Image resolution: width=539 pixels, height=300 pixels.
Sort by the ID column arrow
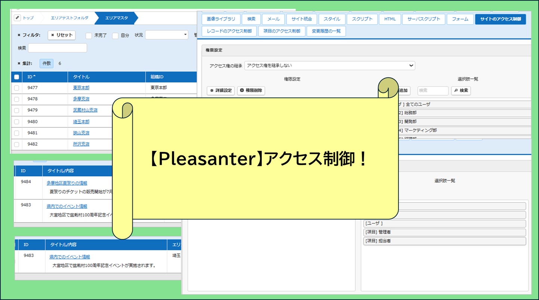point(35,77)
